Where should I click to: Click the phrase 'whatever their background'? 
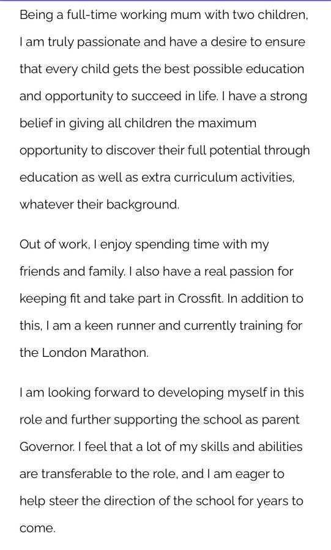[x=99, y=205]
